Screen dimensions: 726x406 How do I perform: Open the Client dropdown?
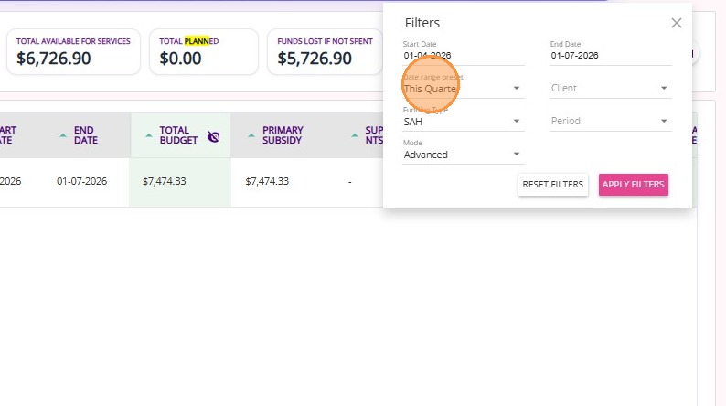click(610, 89)
